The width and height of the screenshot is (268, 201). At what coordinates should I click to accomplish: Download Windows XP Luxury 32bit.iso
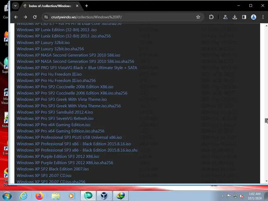coord(43,43)
